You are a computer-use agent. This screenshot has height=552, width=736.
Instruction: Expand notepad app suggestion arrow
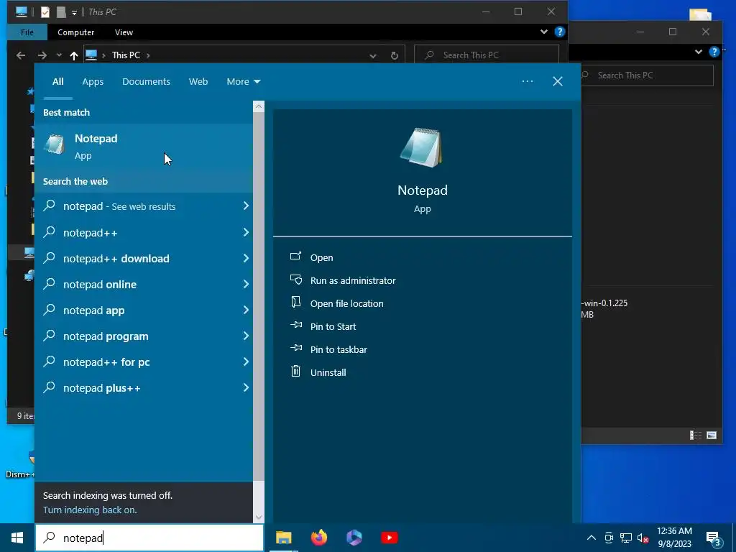tap(246, 310)
